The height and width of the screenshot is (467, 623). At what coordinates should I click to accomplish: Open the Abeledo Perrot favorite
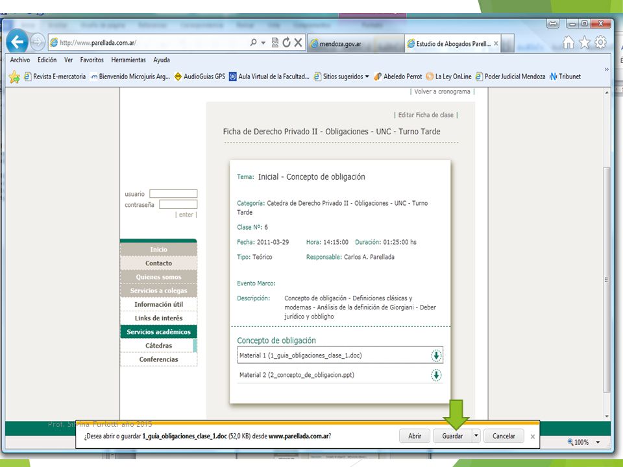pos(398,77)
